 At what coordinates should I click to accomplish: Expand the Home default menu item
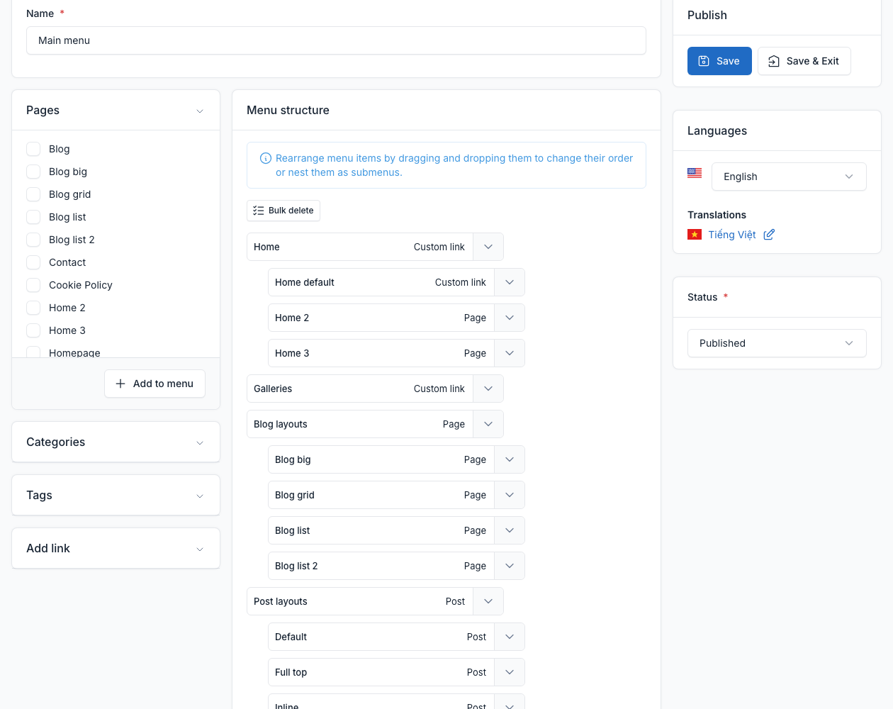[510, 282]
